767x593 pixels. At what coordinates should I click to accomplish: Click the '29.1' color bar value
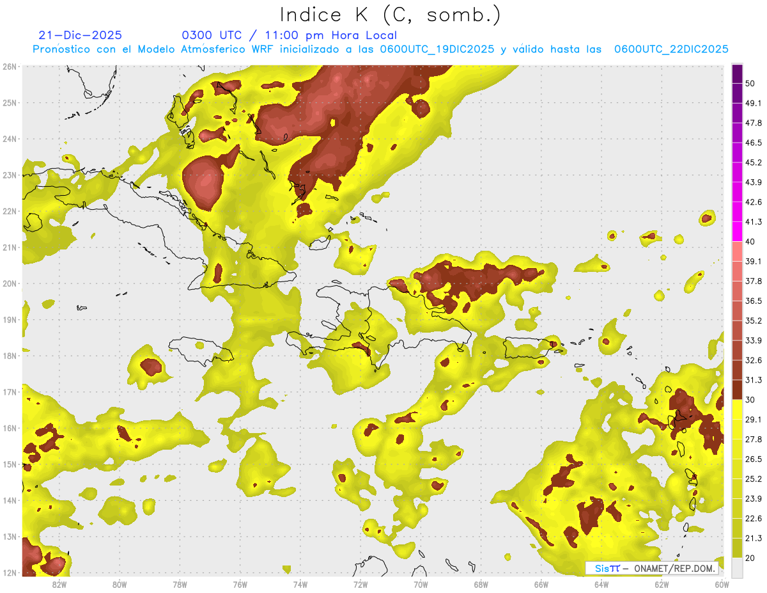(x=754, y=419)
